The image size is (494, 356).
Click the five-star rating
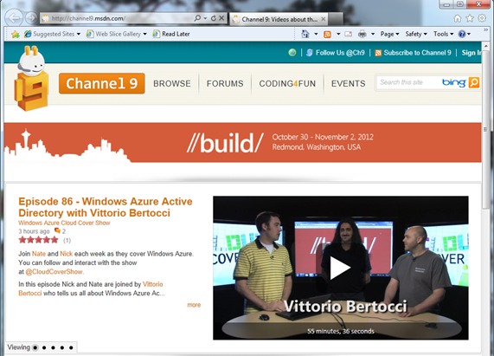click(38, 240)
